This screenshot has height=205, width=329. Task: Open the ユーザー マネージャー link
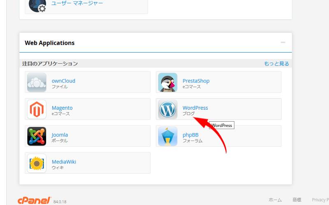(77, 3)
